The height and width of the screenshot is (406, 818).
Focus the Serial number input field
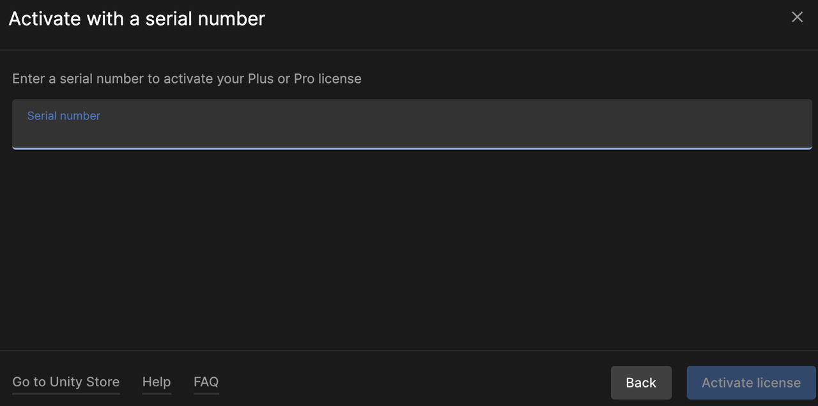(412, 131)
